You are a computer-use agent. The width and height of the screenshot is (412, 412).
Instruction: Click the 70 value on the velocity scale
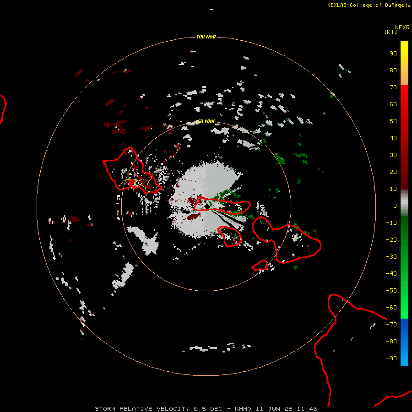coord(393,87)
